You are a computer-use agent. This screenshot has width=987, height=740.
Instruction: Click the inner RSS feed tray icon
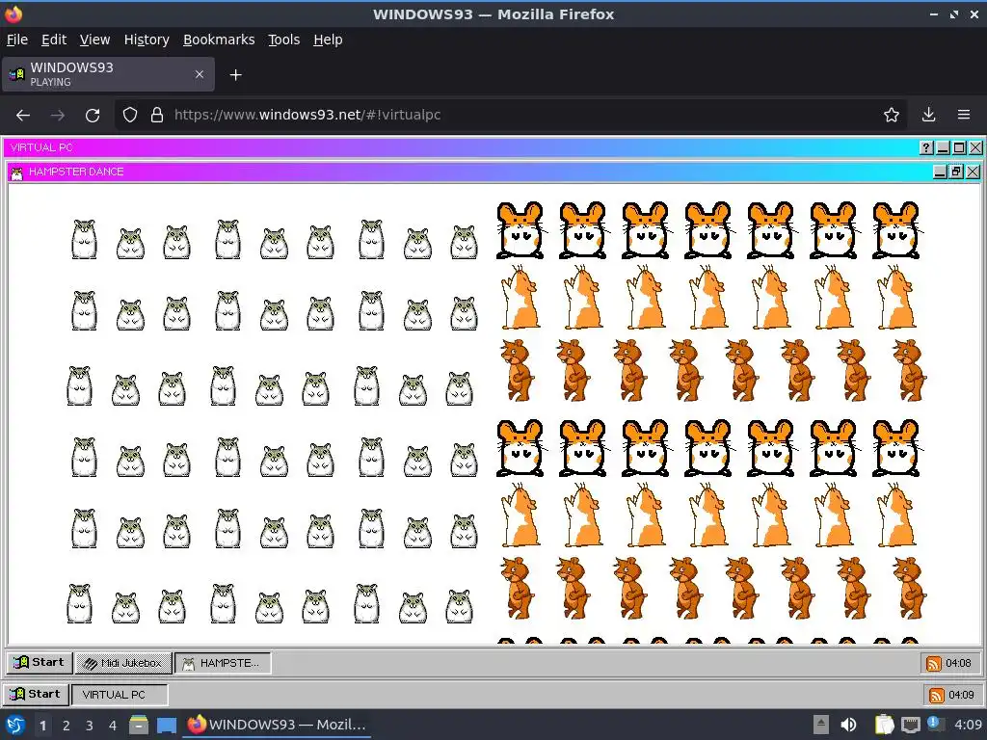(x=933, y=663)
